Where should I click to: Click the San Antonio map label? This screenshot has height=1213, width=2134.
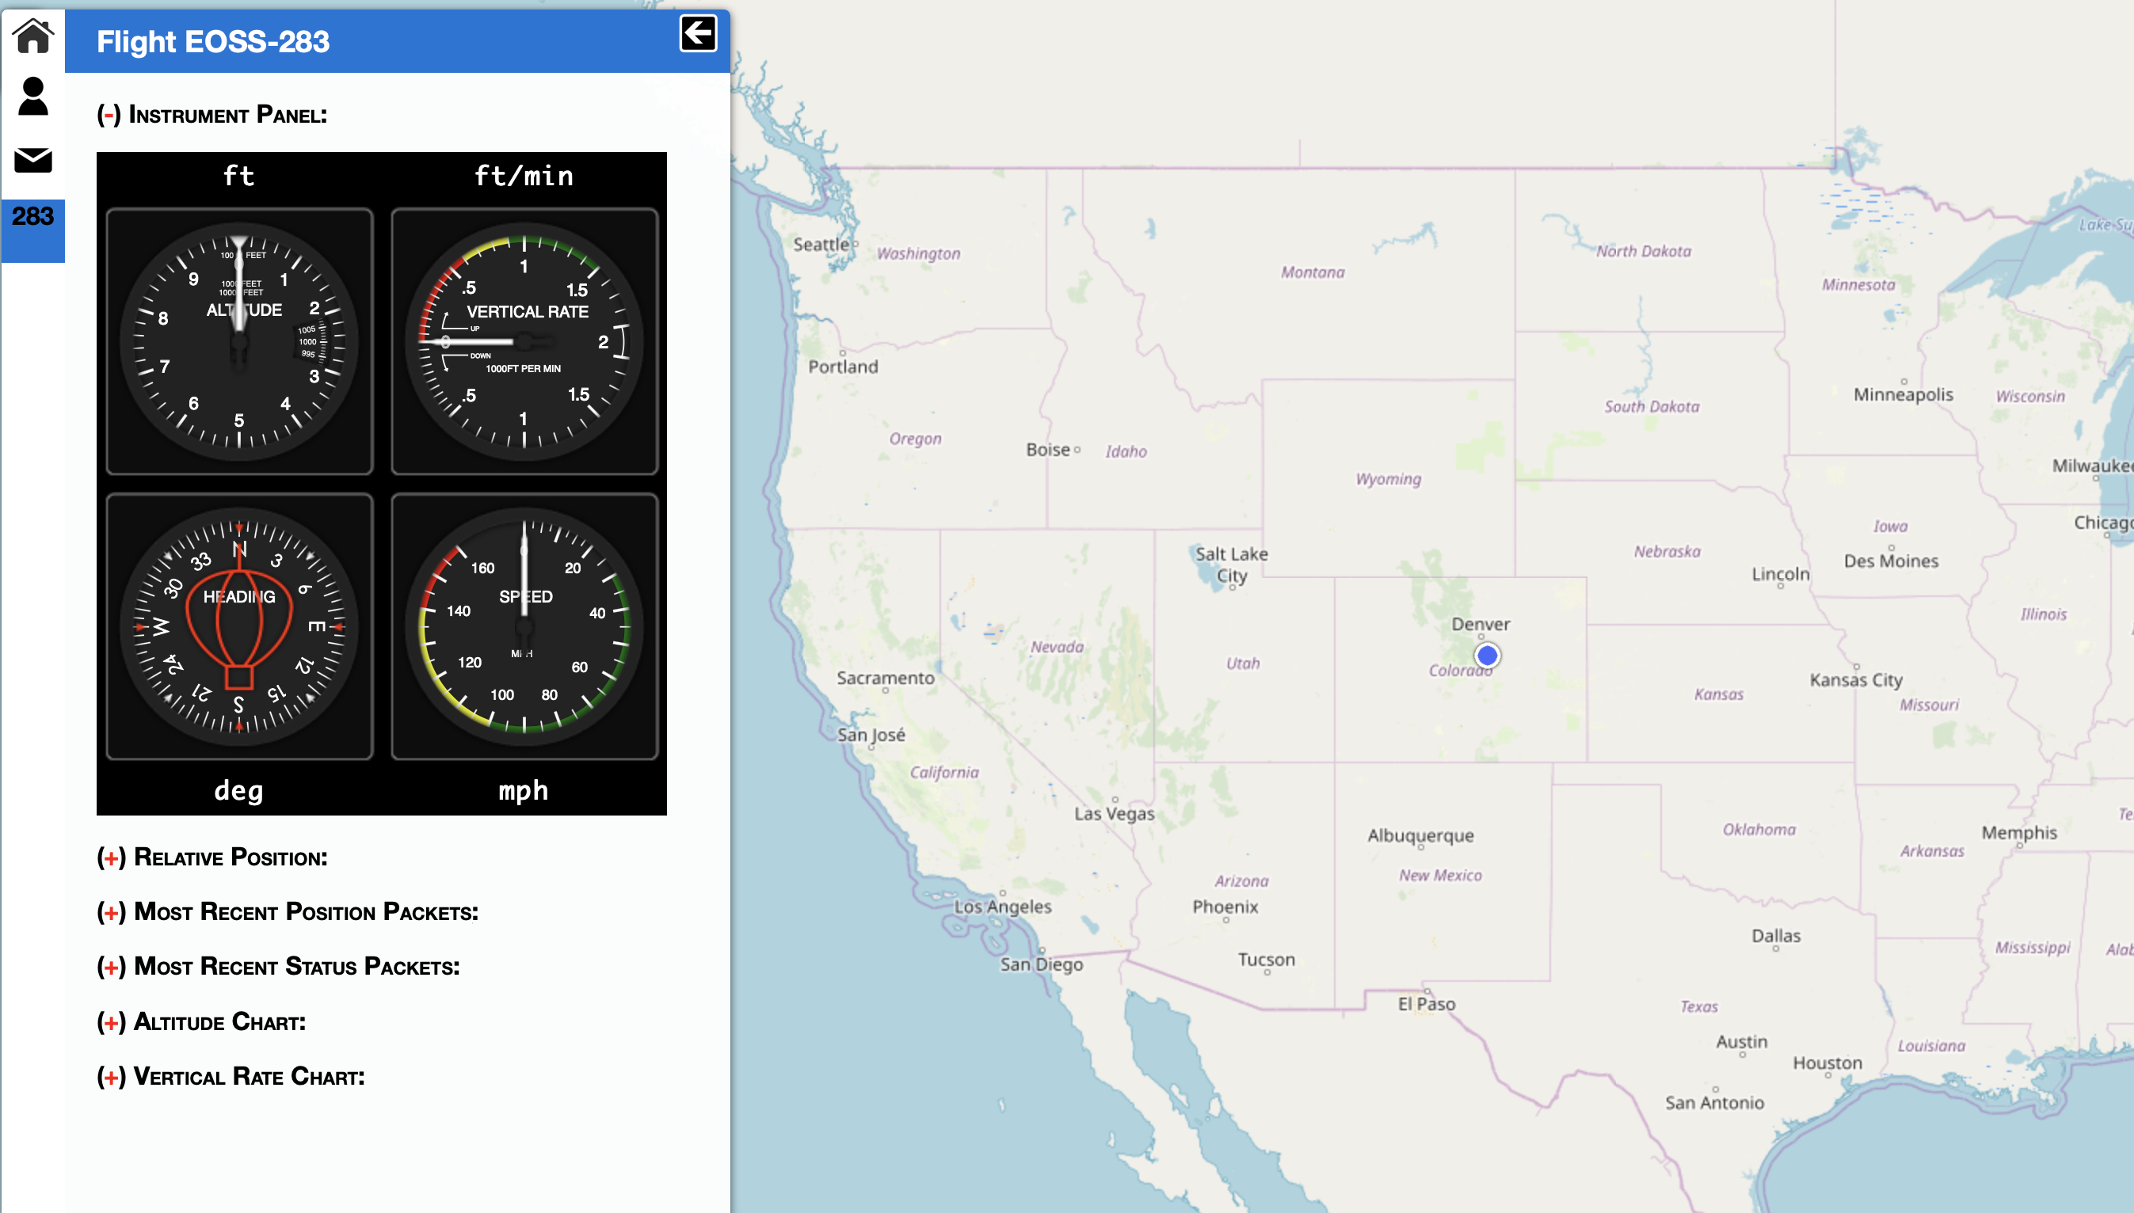[1715, 1103]
